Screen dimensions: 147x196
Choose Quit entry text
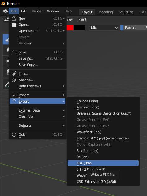click(x=22, y=134)
